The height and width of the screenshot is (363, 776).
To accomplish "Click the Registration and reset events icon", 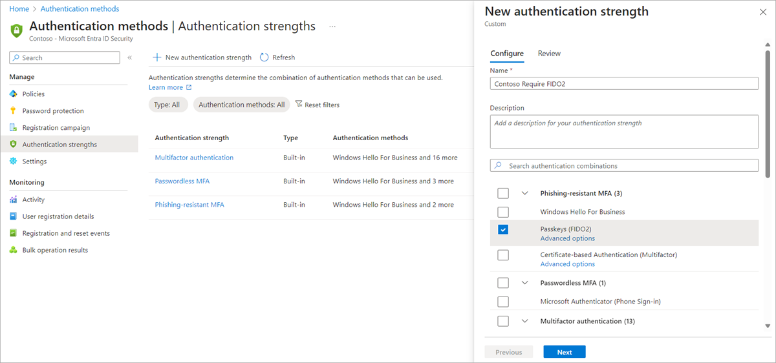I will [x=14, y=233].
